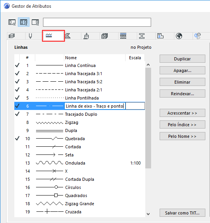Screen dimensions: 210x223
Task: Open Building Materials brick tab icon
Action: pyautogui.click(x=105, y=36)
